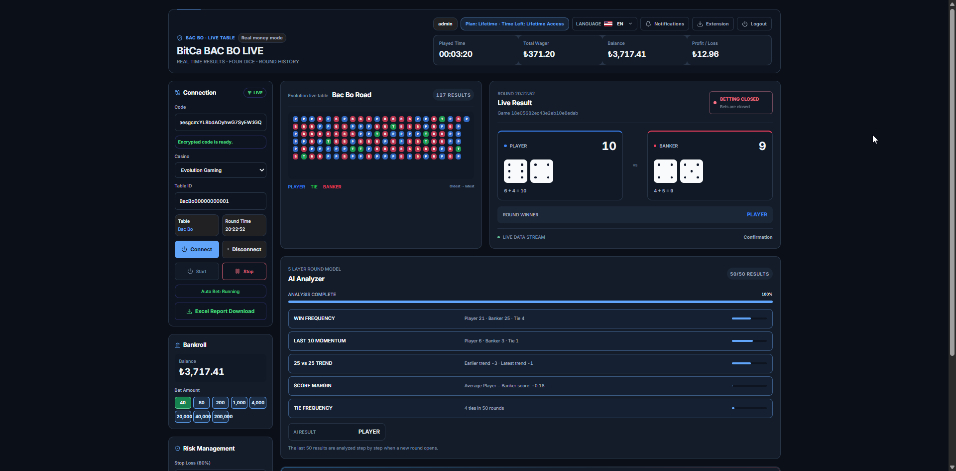Screen dimensions: 956x471
Task: Click the Table ID input field
Action: click(221, 201)
